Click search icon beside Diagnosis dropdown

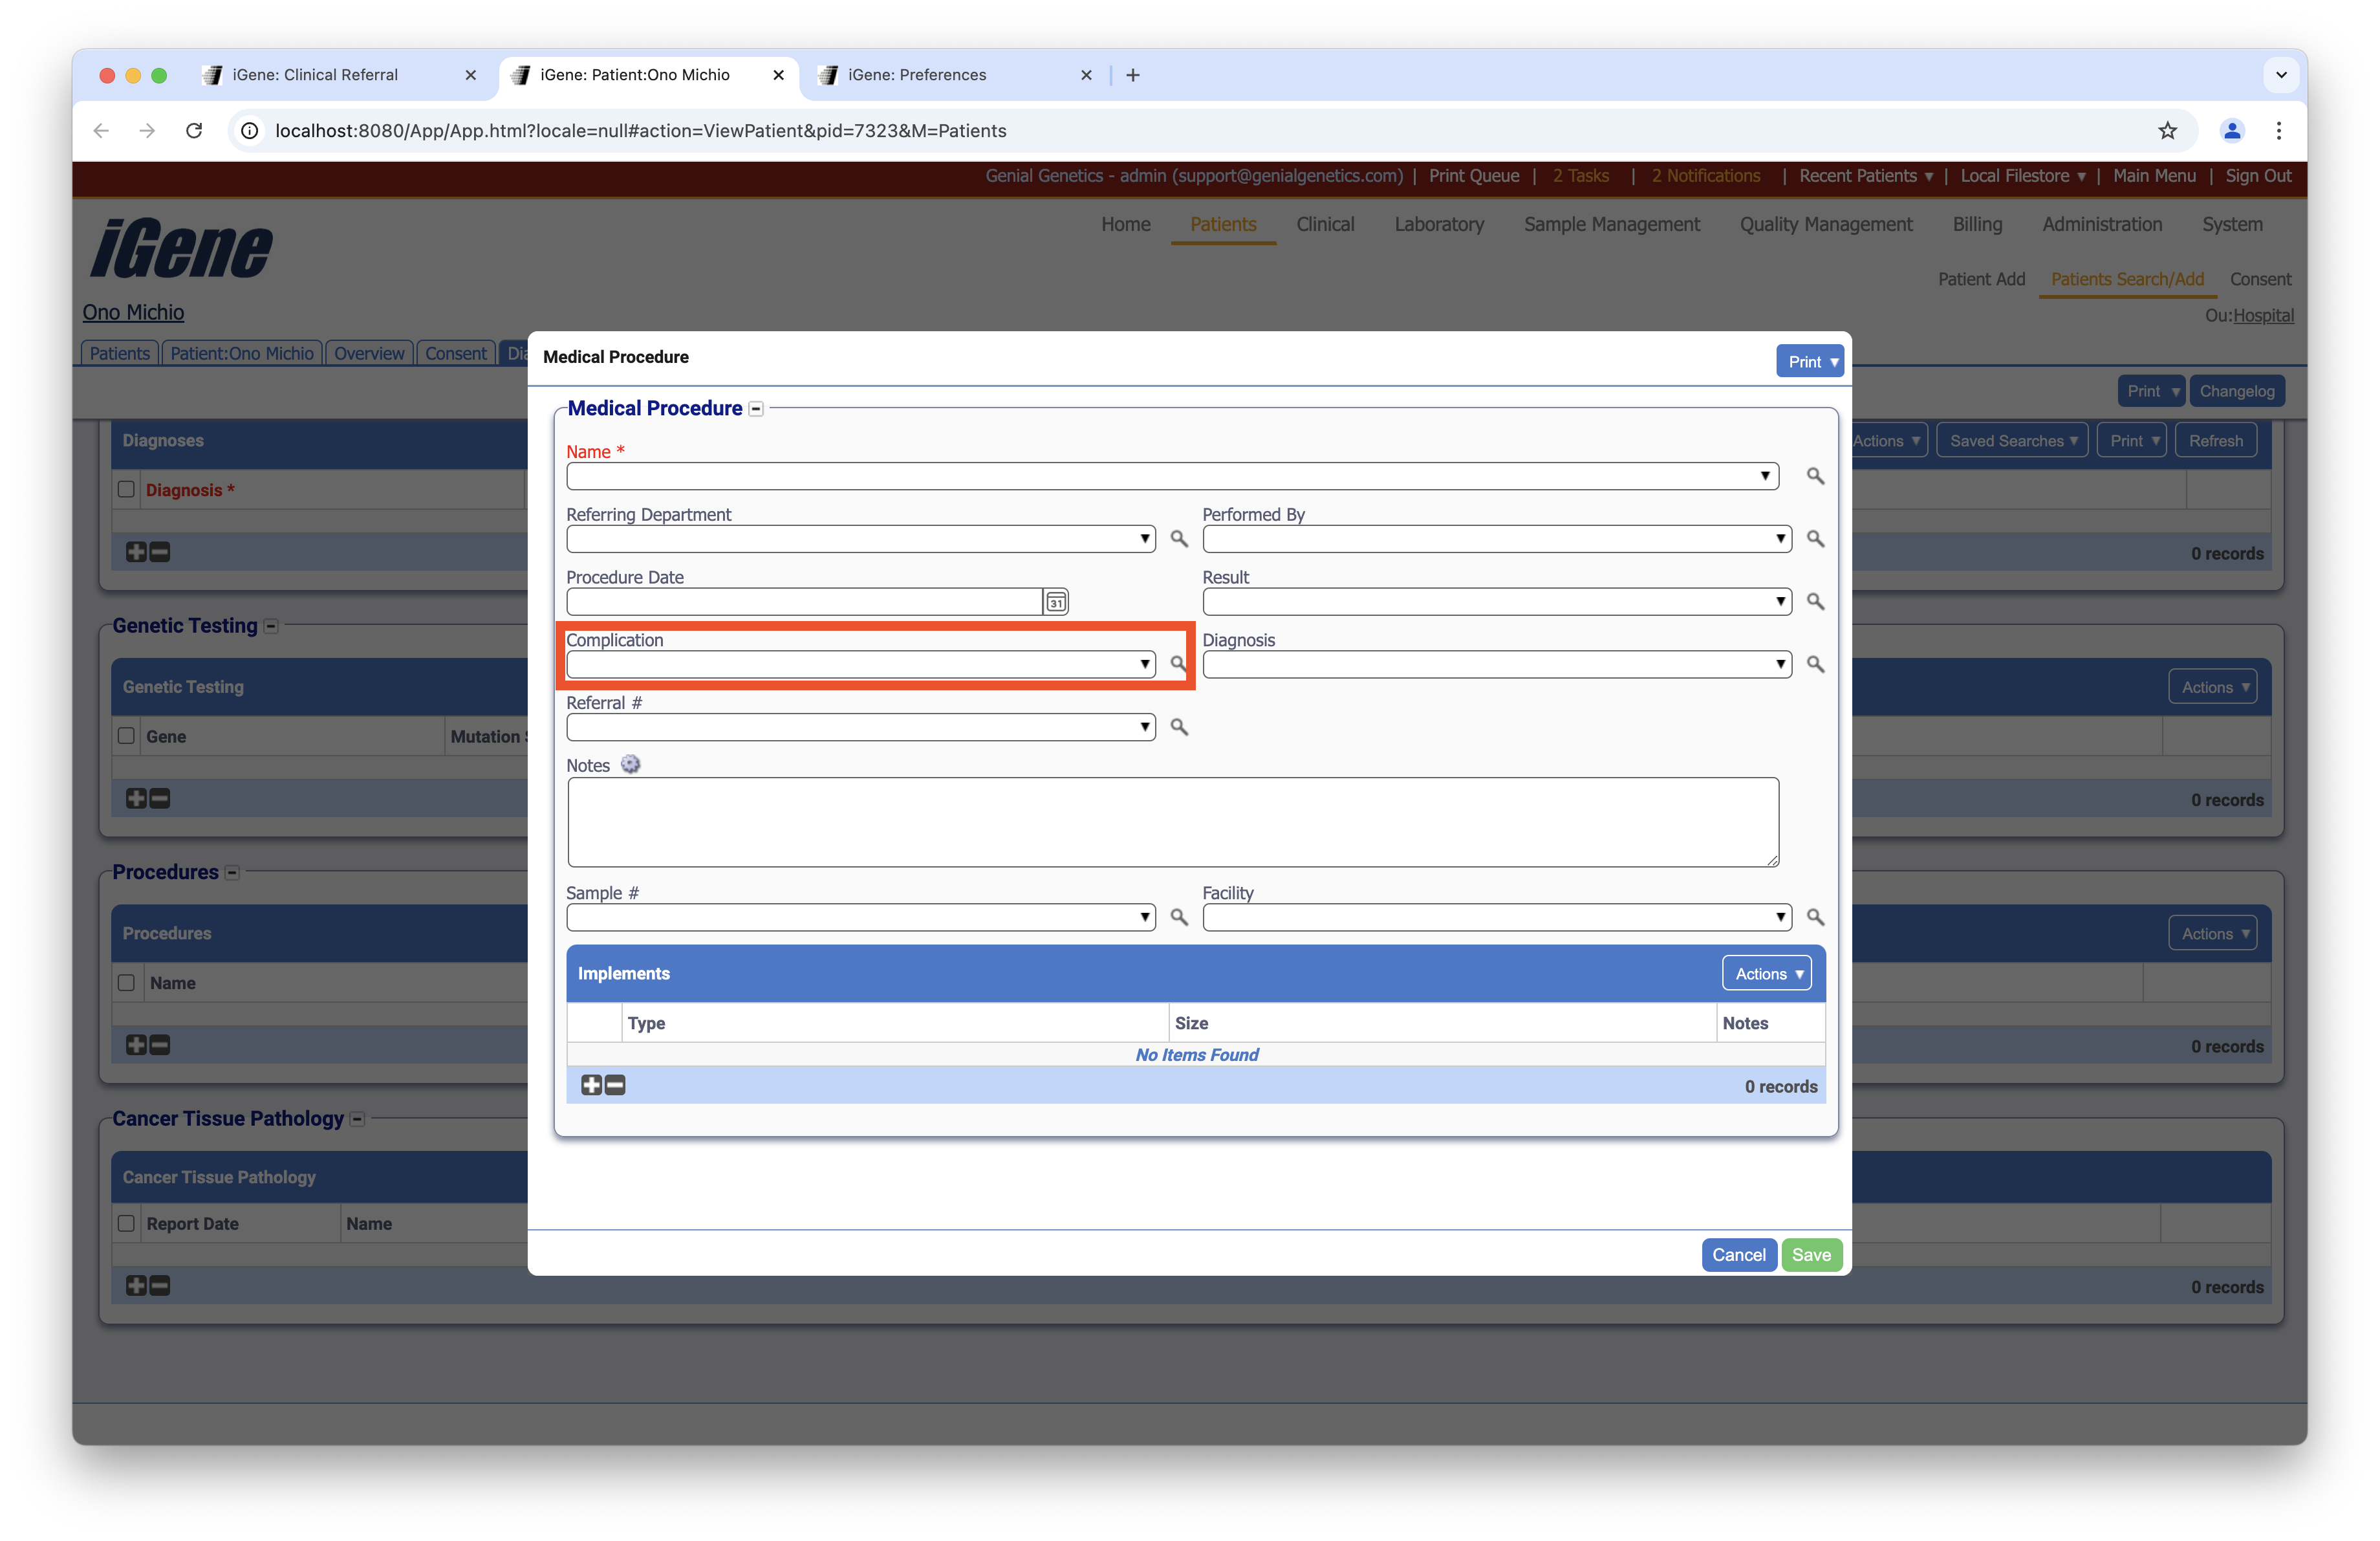click(1815, 664)
